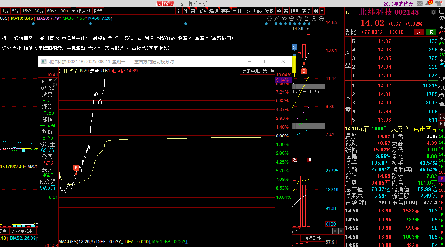Toggle the 均线 moving averages
Screen dimensions: 445x247
coord(258,11)
